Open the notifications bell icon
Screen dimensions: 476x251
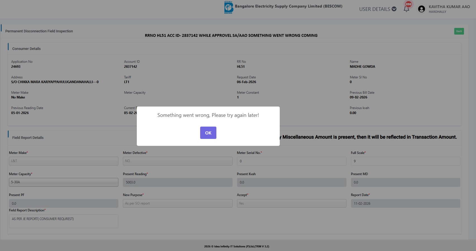(x=406, y=9)
